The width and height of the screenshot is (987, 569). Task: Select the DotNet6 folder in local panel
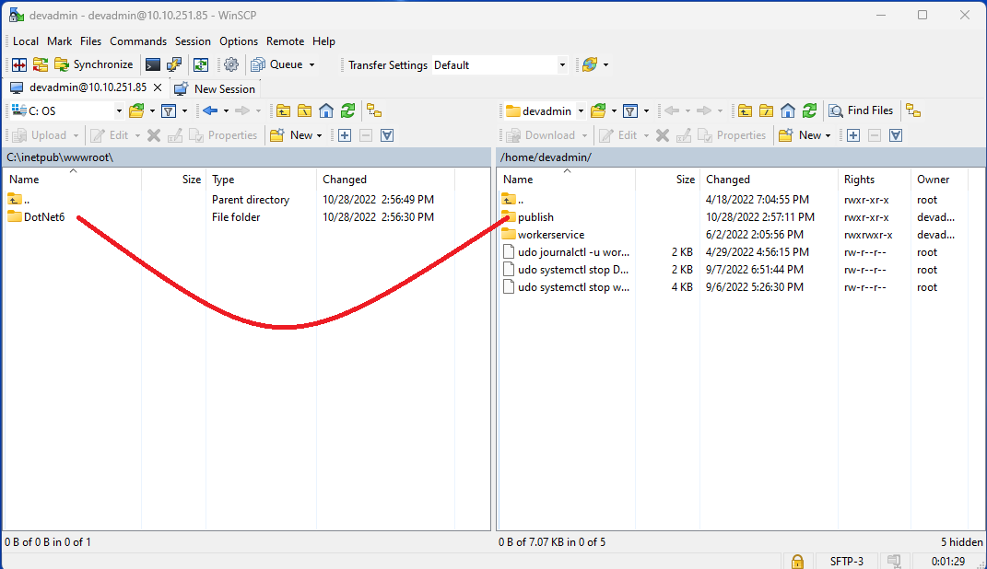click(37, 217)
